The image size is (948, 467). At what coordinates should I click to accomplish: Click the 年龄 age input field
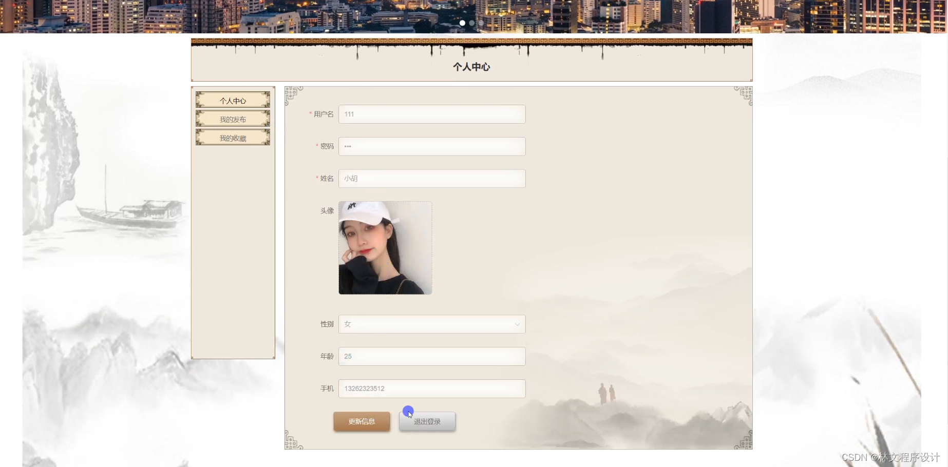[431, 356]
